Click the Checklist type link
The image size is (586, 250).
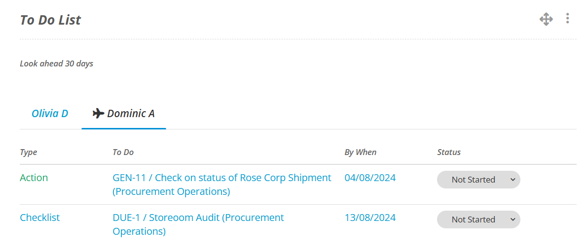click(x=39, y=218)
